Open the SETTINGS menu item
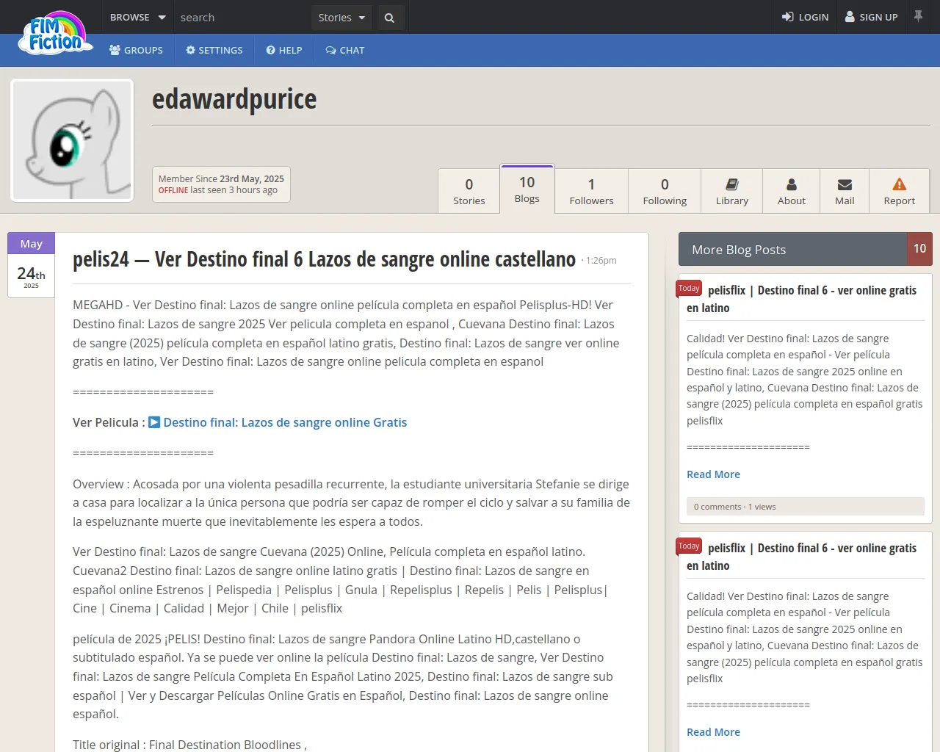Image resolution: width=940 pixels, height=752 pixels. [x=214, y=50]
